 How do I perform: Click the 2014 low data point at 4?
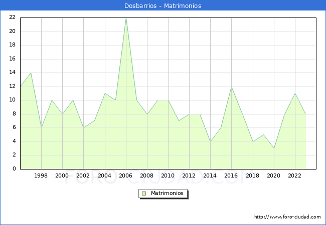click(211, 141)
